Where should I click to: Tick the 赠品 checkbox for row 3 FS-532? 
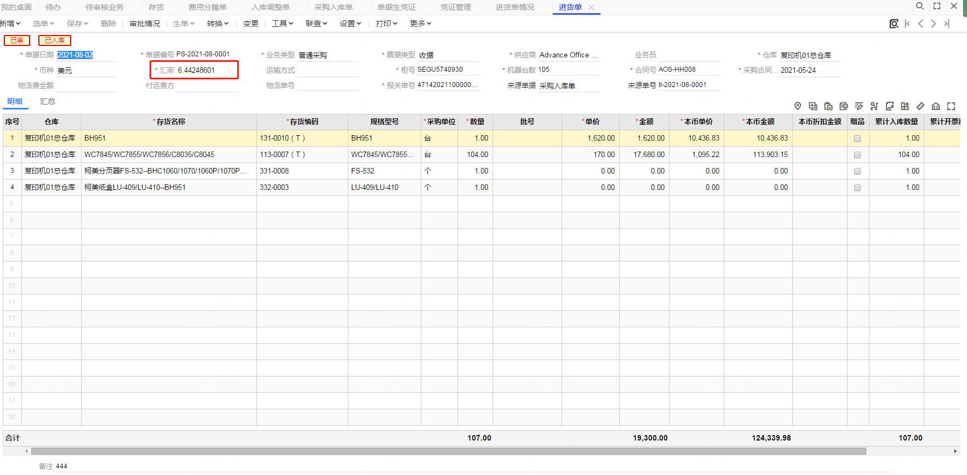click(857, 171)
